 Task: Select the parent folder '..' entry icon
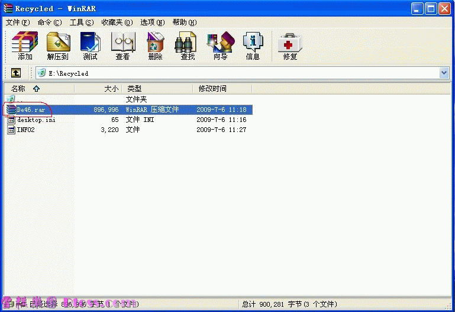tap(11, 99)
